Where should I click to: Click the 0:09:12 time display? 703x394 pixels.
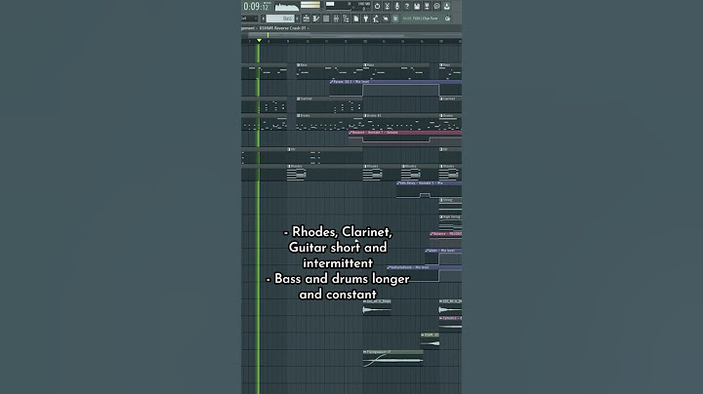(257, 6)
